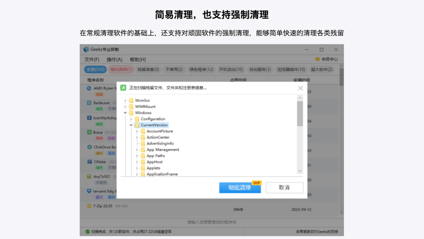Click the AdvertisingInfo folder icon
Image resolution: width=424 pixels, height=239 pixels.
pos(143,143)
